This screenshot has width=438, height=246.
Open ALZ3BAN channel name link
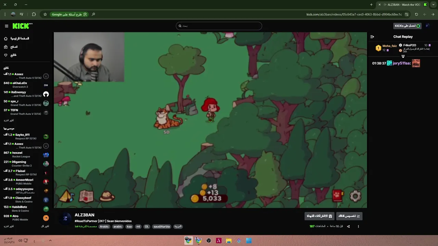click(85, 215)
